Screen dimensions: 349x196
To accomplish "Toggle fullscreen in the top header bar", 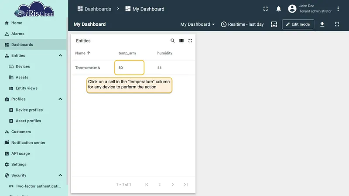I will click(x=266, y=9).
